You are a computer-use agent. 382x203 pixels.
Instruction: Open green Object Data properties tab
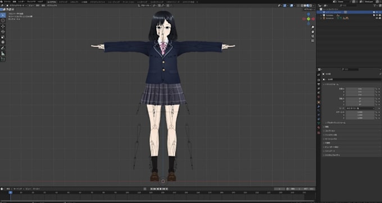[x=319, y=123]
